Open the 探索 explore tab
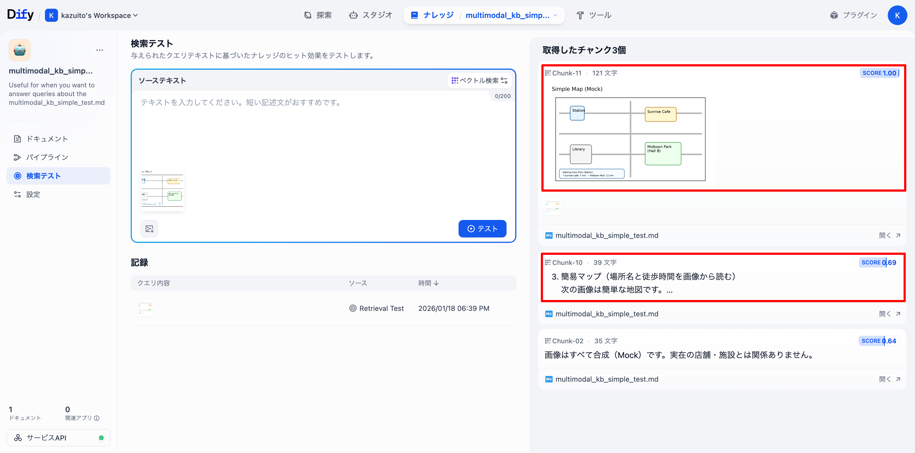Viewport: 915px width, 453px height. [318, 15]
